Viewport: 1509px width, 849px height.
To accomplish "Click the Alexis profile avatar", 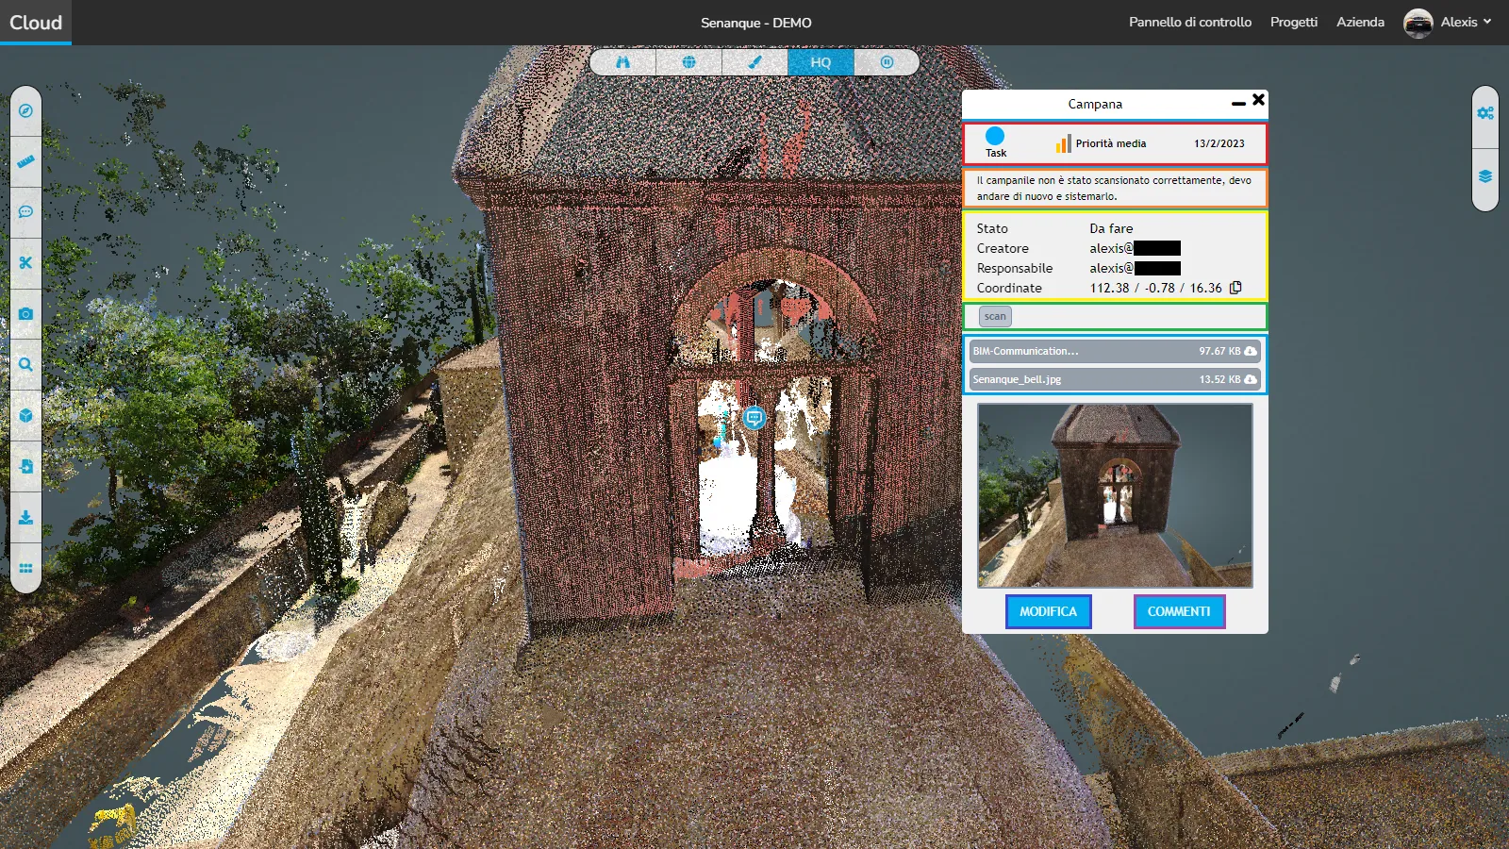I will coord(1418,23).
